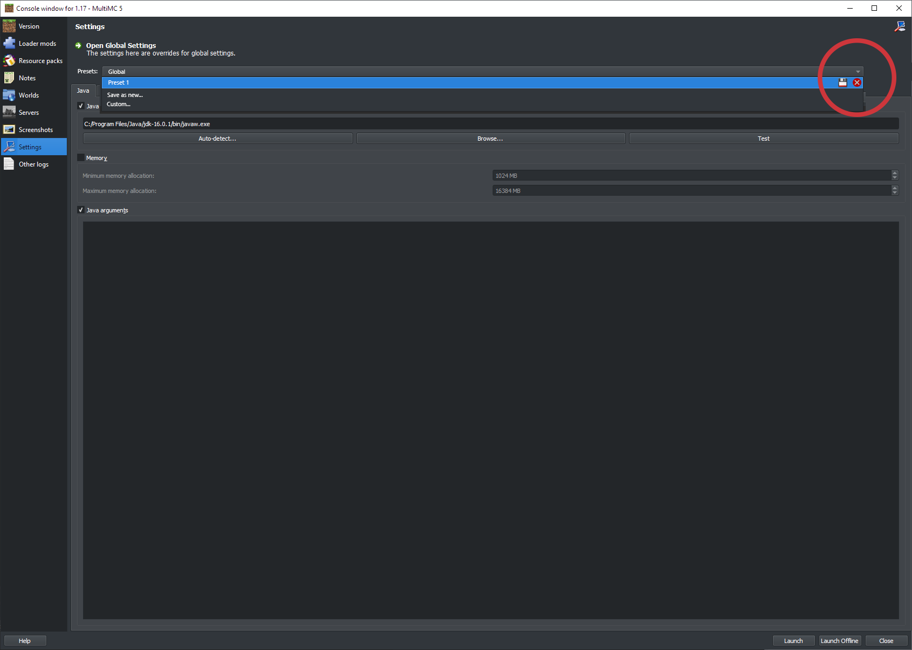Viewport: 912px width, 650px height.
Task: Increase maximum memory allocation with the stepper
Action: click(x=895, y=188)
